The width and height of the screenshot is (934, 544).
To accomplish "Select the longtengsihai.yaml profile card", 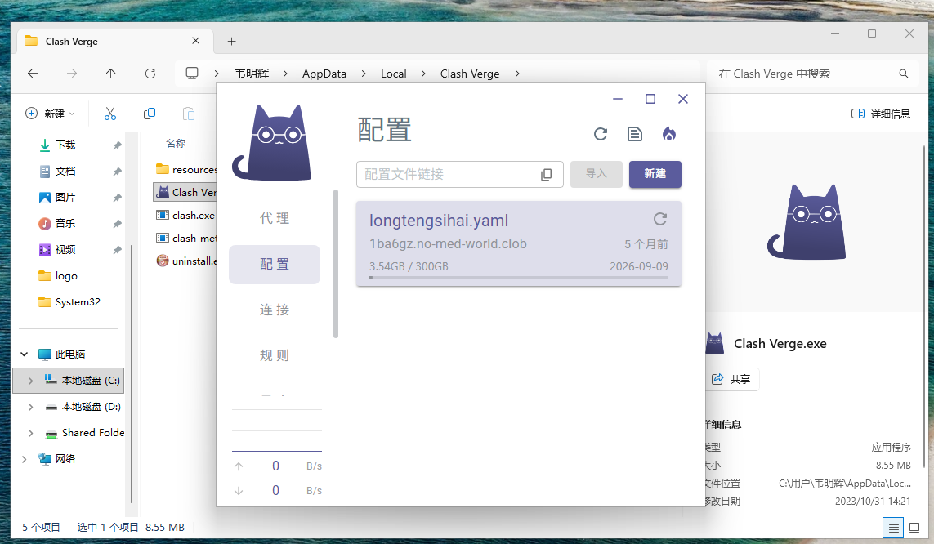I will pyautogui.click(x=519, y=243).
